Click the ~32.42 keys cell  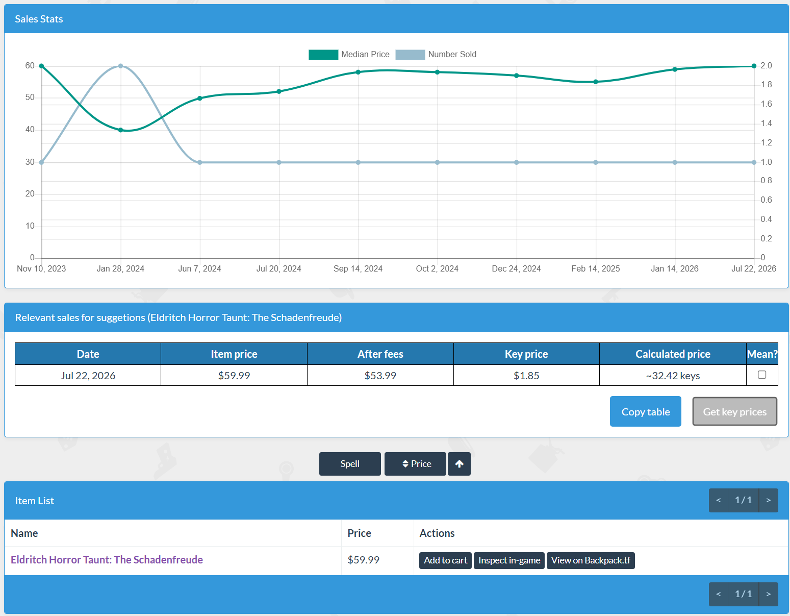click(x=673, y=376)
